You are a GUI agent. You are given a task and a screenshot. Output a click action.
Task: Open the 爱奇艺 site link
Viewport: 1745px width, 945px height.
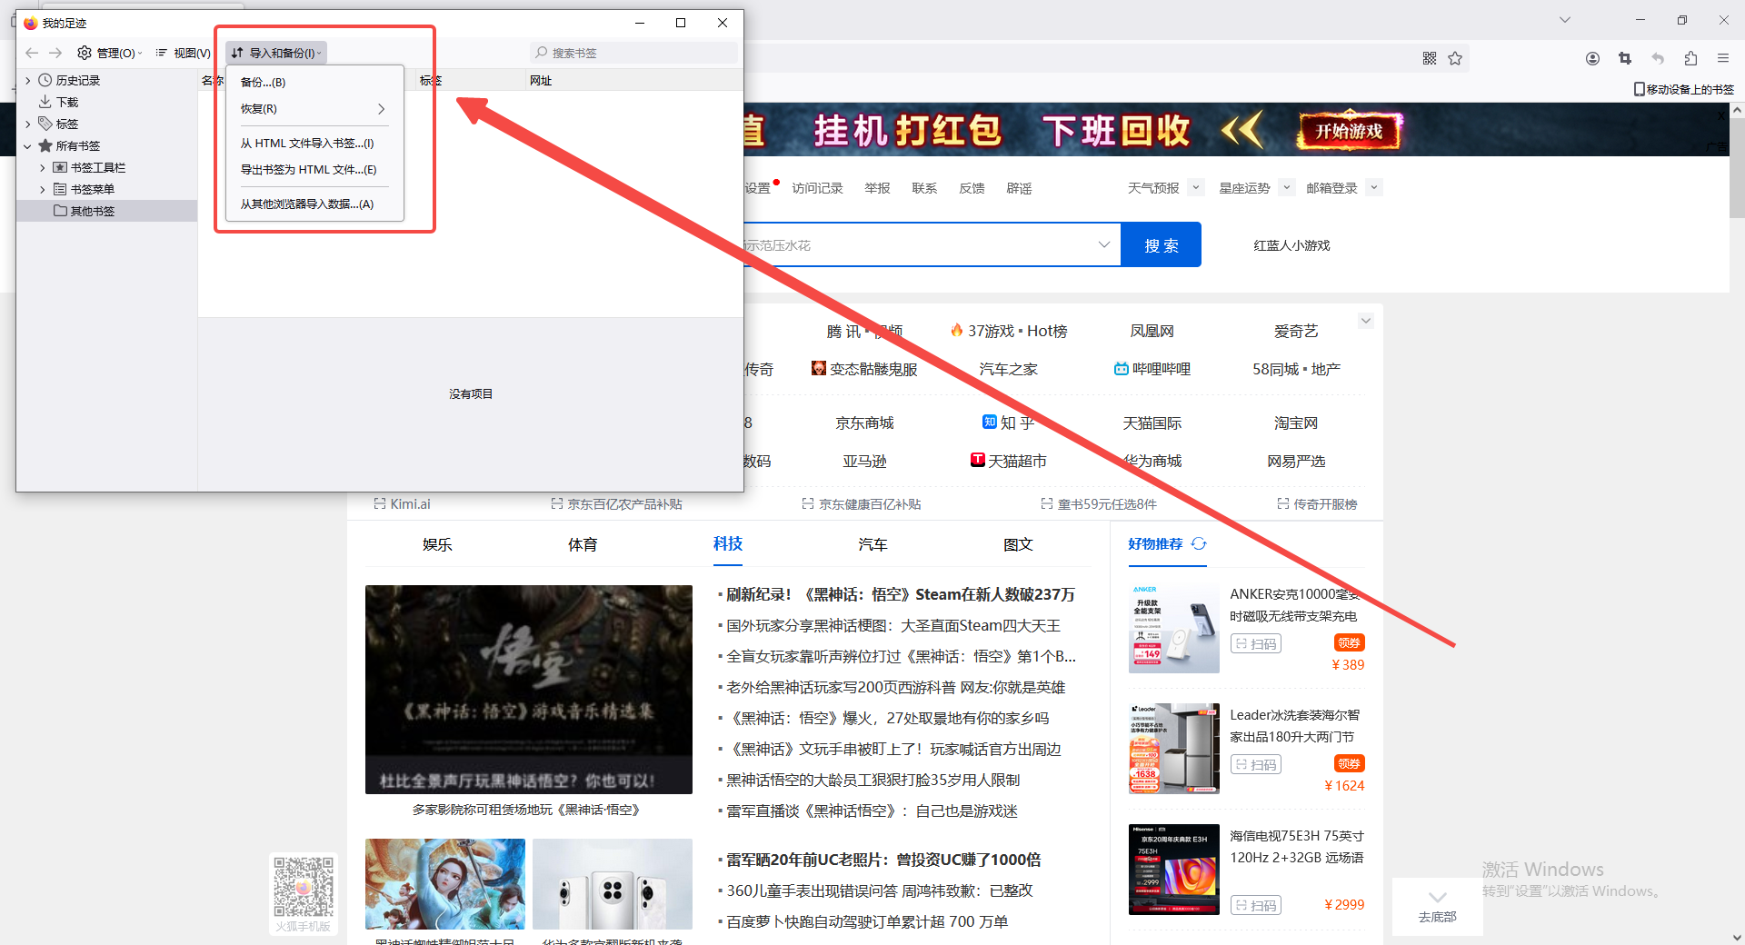[1296, 331]
